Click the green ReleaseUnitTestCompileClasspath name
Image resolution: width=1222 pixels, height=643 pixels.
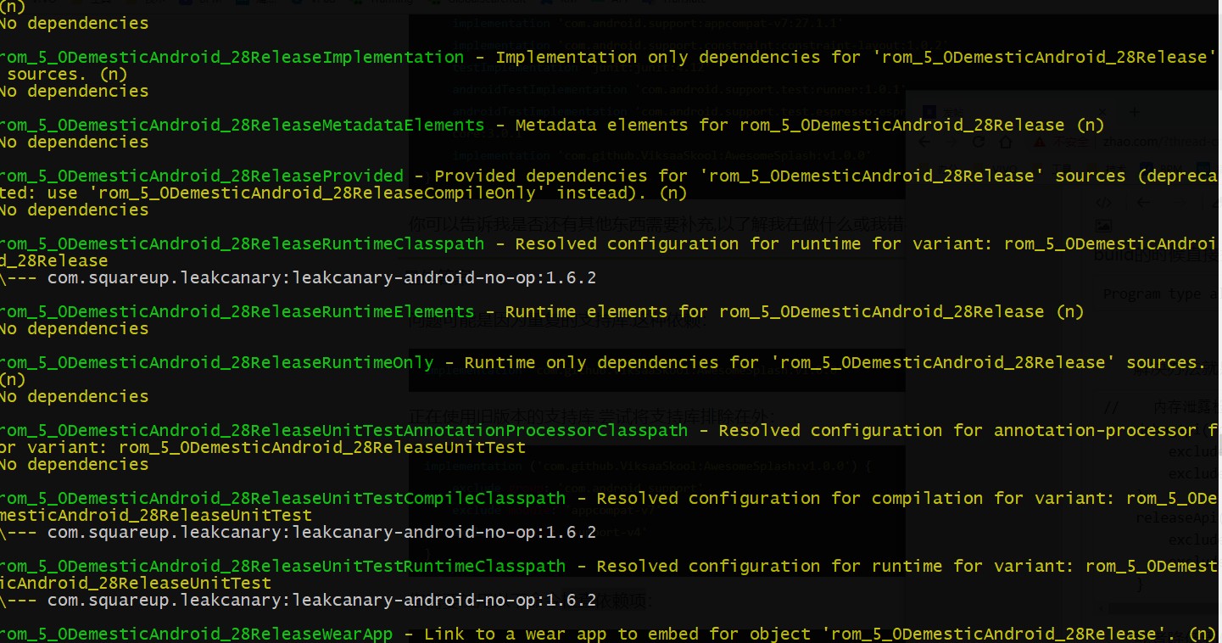282,499
